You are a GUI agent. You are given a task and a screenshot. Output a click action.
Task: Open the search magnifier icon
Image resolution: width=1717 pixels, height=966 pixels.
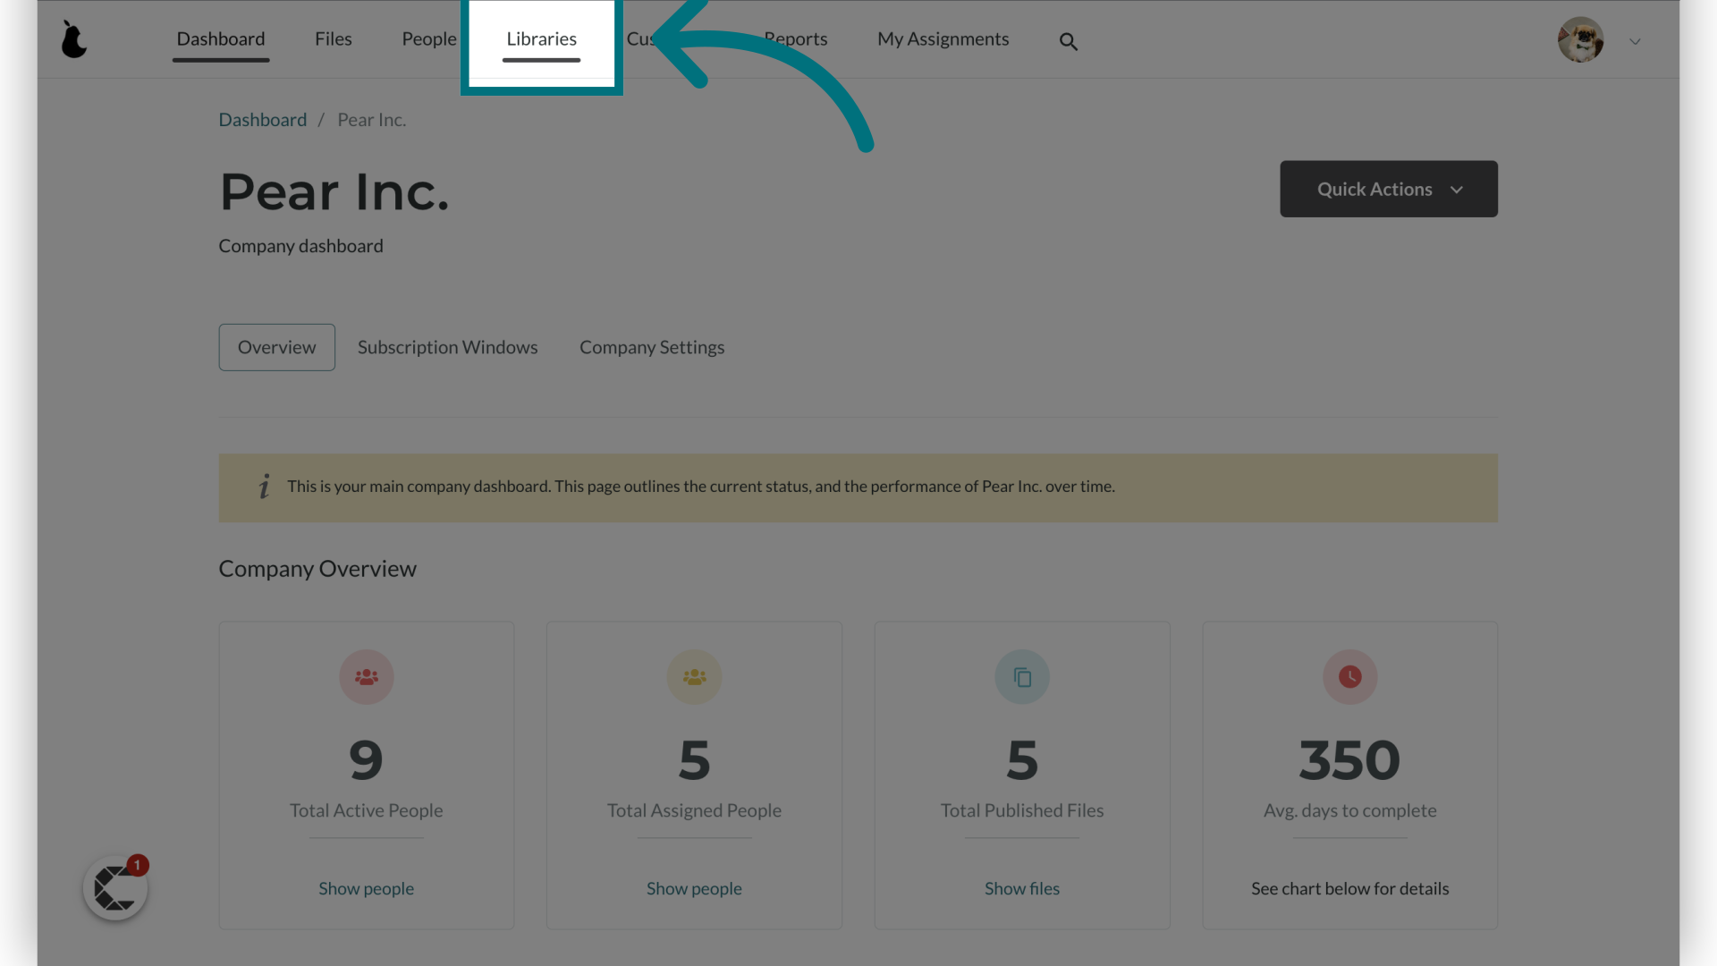point(1068,41)
